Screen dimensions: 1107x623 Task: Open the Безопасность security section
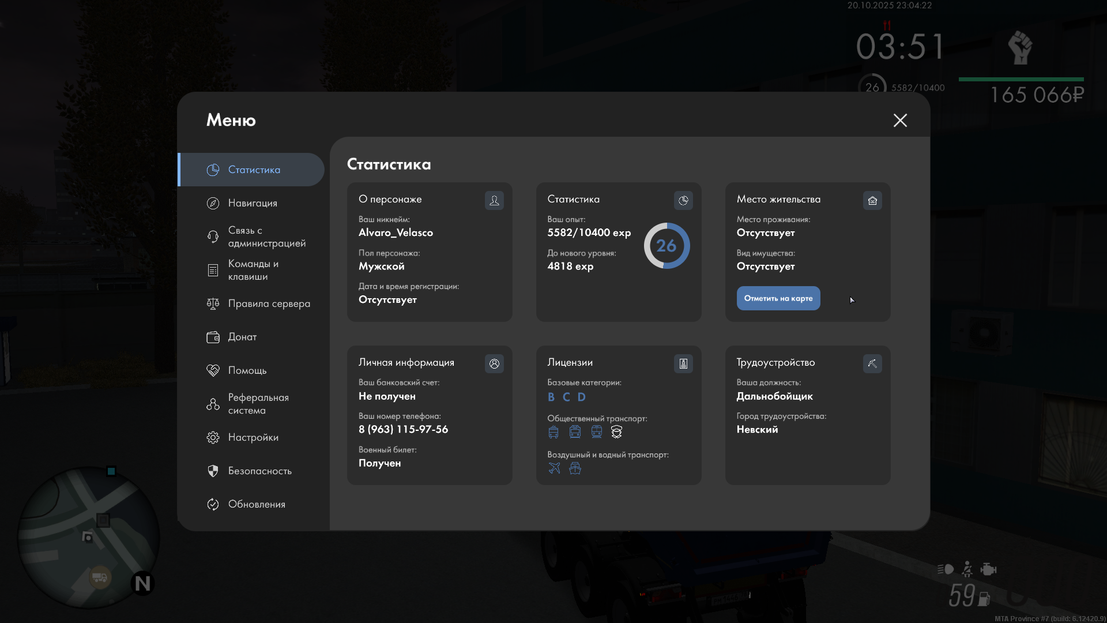pos(259,471)
